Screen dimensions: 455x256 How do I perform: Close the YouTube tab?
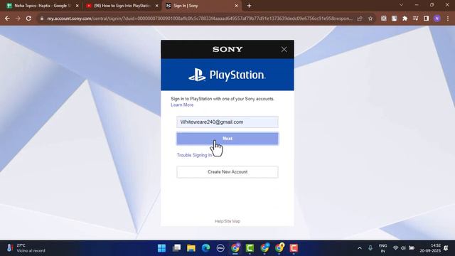pos(156,6)
